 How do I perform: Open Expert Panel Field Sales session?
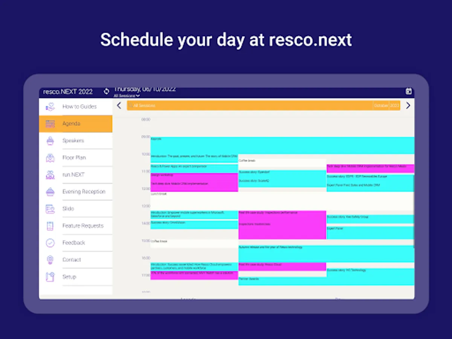pyautogui.click(x=370, y=187)
